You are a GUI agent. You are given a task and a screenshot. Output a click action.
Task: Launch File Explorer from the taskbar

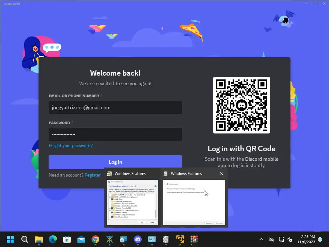[39, 239]
